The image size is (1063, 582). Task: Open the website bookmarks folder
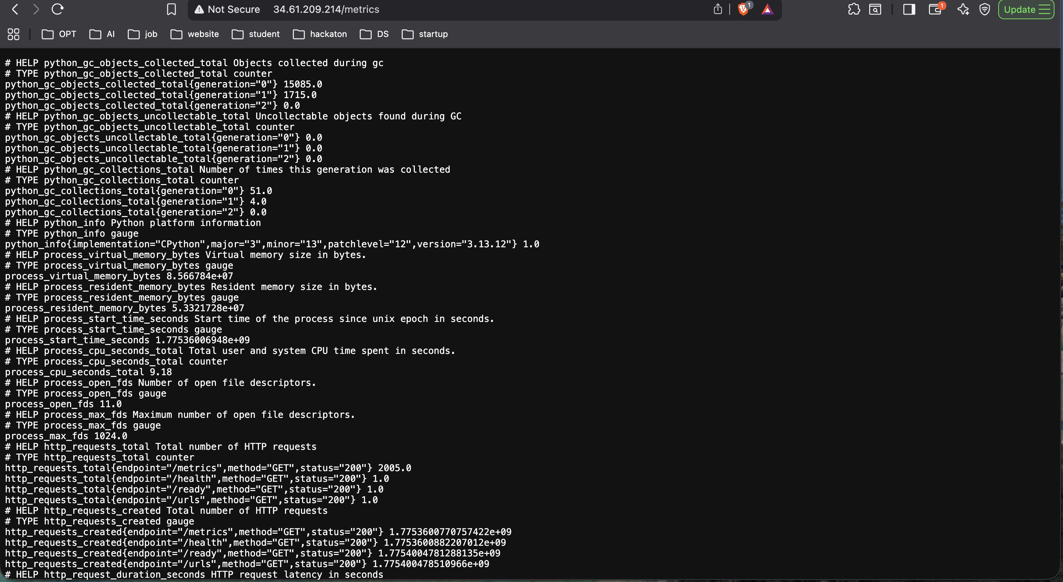point(195,34)
